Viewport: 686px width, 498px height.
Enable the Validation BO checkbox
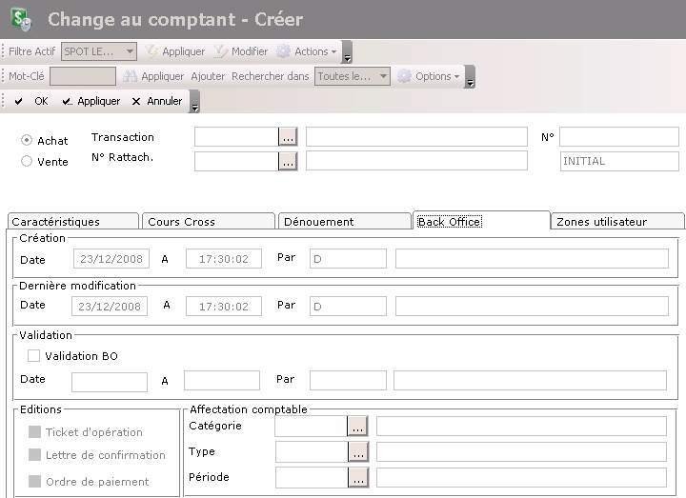(34, 356)
